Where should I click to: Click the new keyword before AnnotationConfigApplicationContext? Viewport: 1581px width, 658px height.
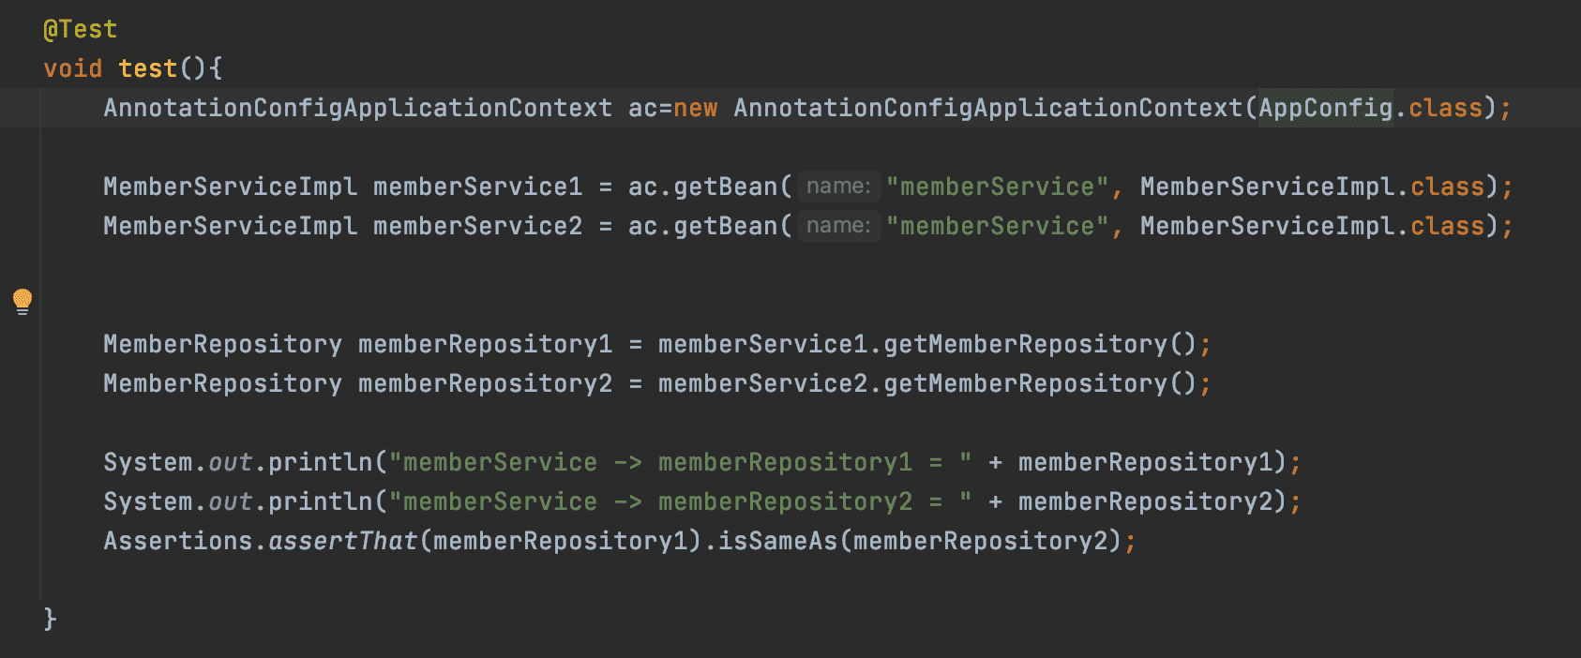(x=695, y=108)
